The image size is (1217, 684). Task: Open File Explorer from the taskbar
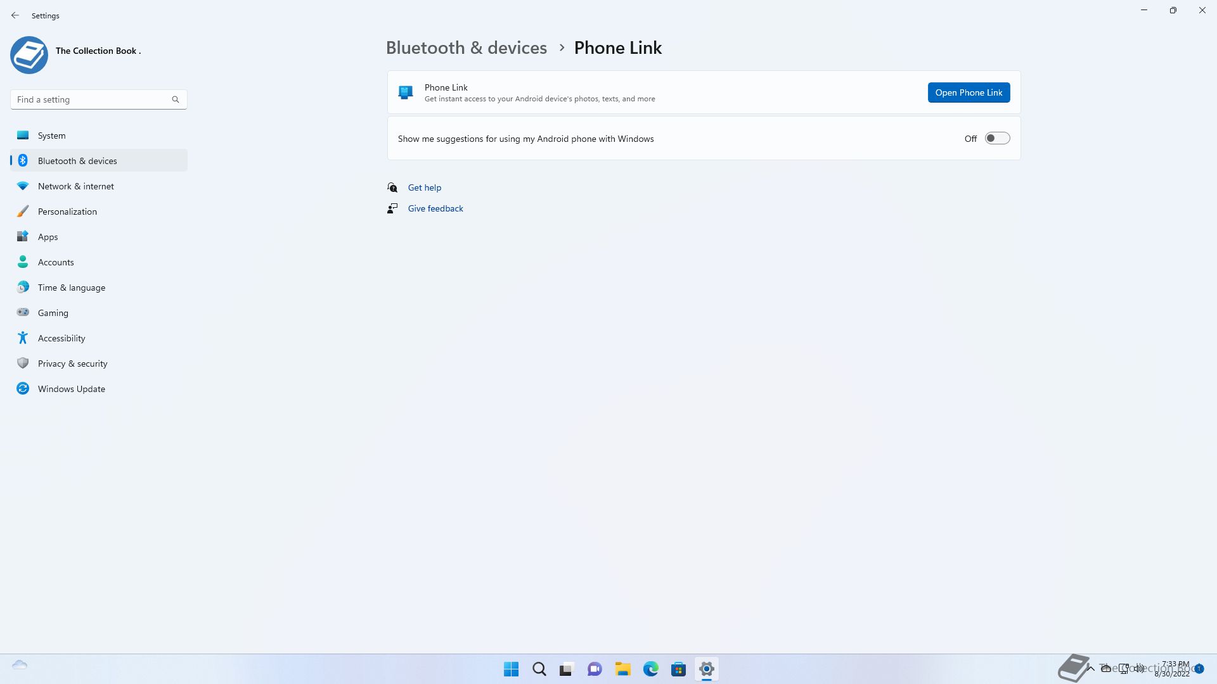(623, 669)
